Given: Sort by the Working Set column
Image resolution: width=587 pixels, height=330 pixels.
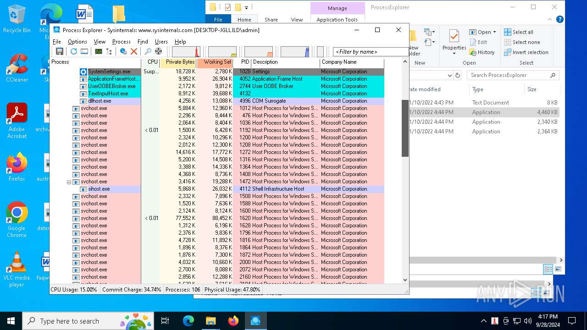Looking at the screenshot, I should click(215, 62).
